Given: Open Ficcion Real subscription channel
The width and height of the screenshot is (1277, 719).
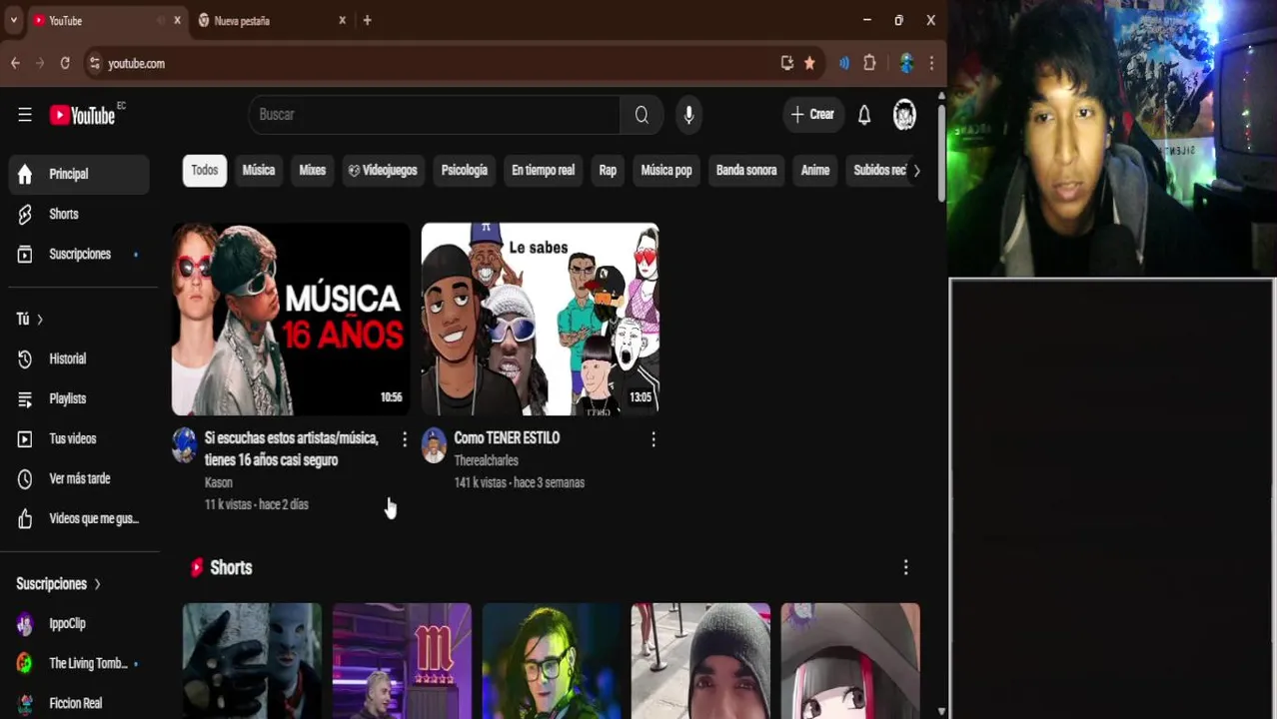Looking at the screenshot, I should point(79,703).
